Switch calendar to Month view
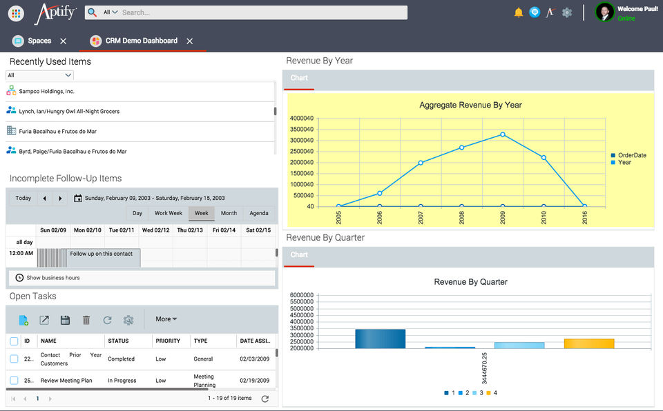This screenshot has height=411, width=663. coord(229,214)
